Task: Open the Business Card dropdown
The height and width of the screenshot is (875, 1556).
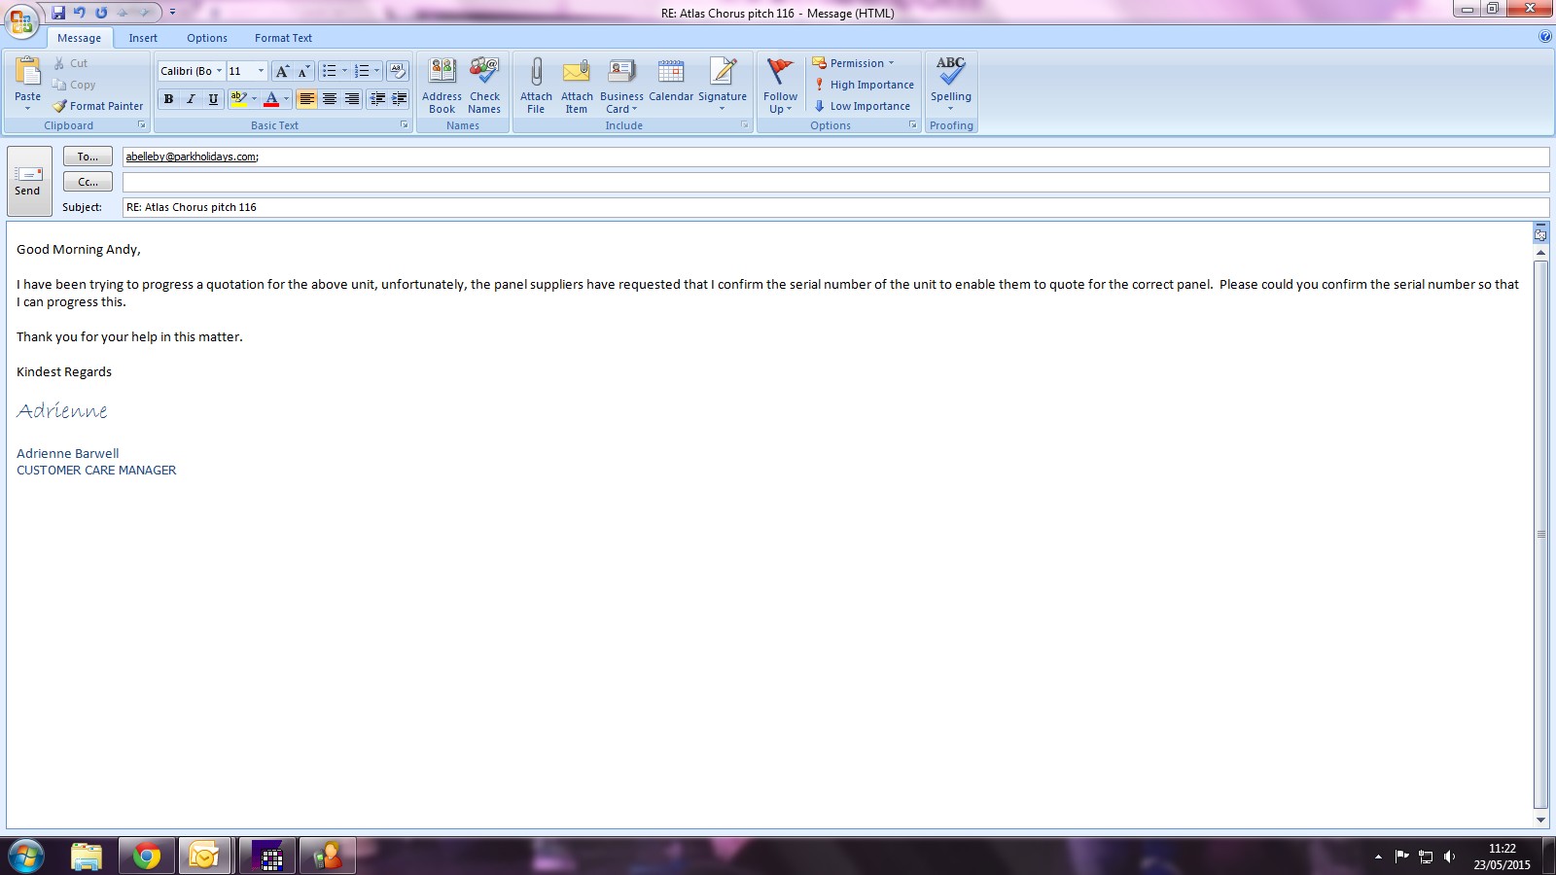Action: click(x=621, y=86)
